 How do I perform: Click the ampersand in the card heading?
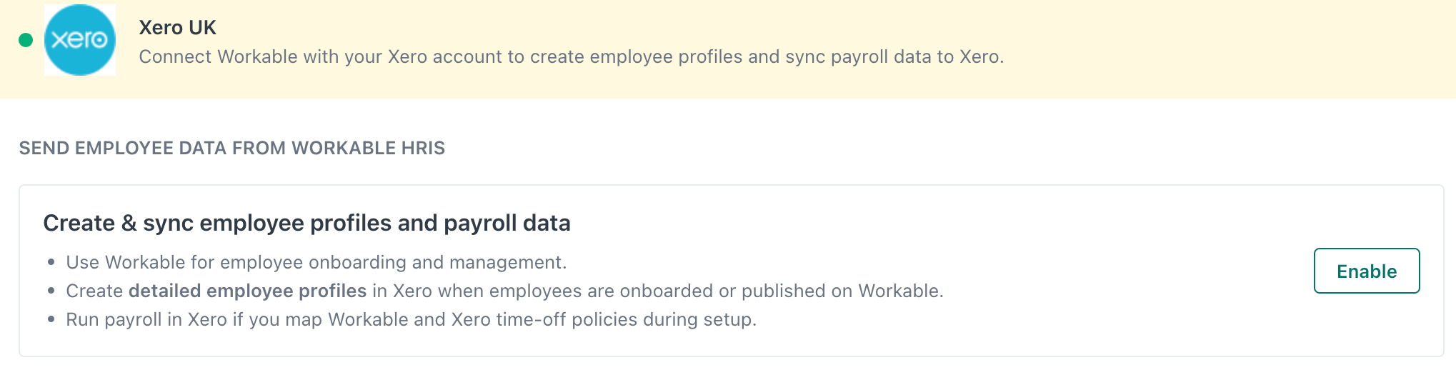pyautogui.click(x=129, y=223)
